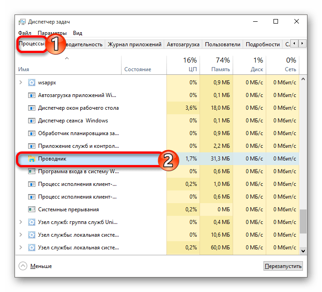Click the 31,3 МБ memory cell
Image resolution: width=322 pixels, height=292 pixels.
[x=216, y=159]
